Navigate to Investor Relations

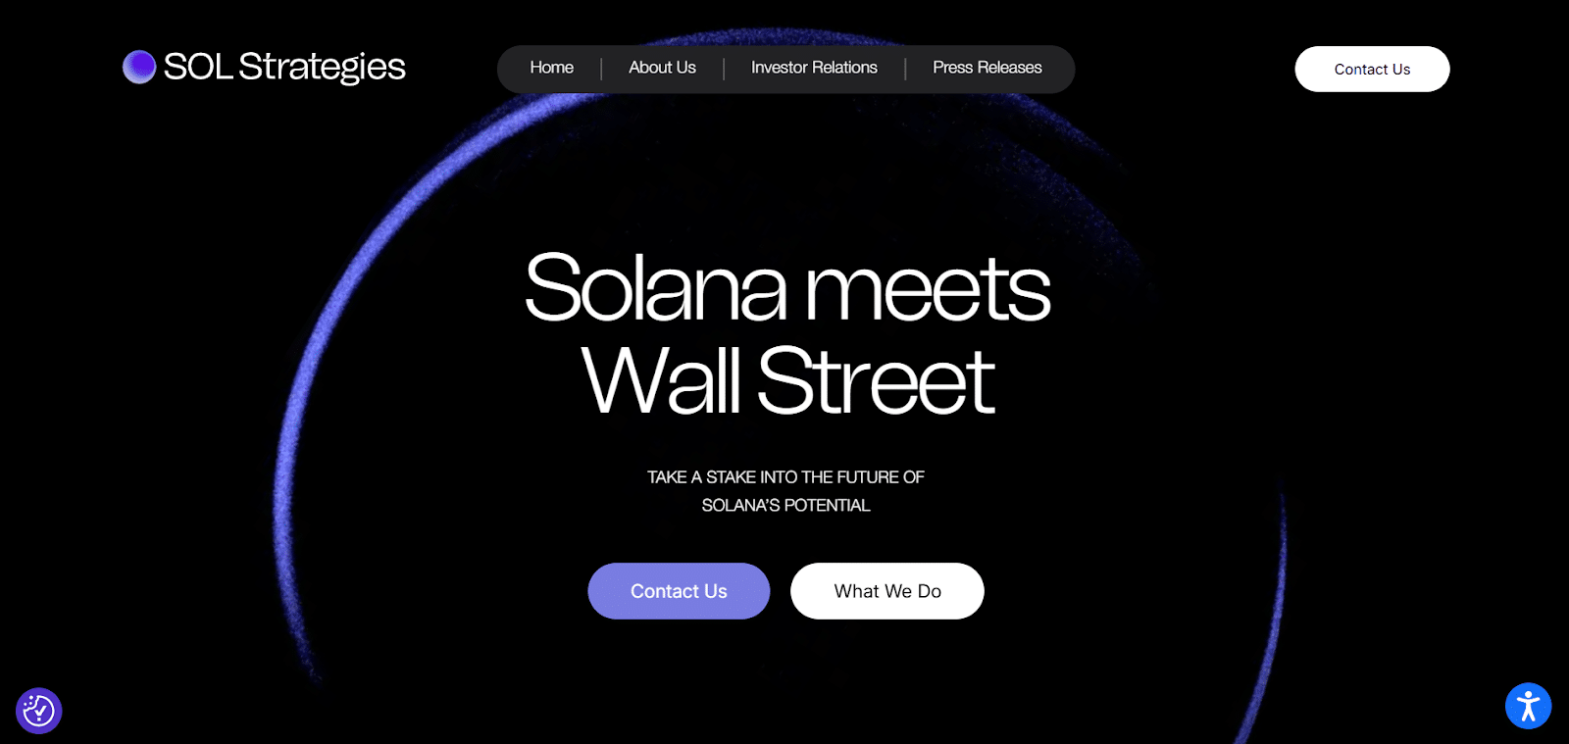[x=814, y=68]
